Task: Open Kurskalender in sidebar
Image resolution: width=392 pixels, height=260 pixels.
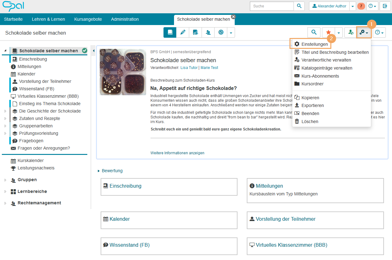Action: (31, 160)
